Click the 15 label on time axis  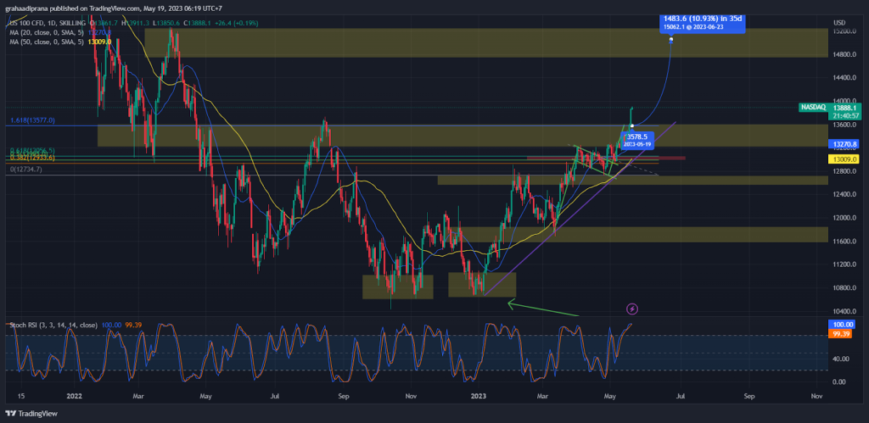[x=21, y=397]
